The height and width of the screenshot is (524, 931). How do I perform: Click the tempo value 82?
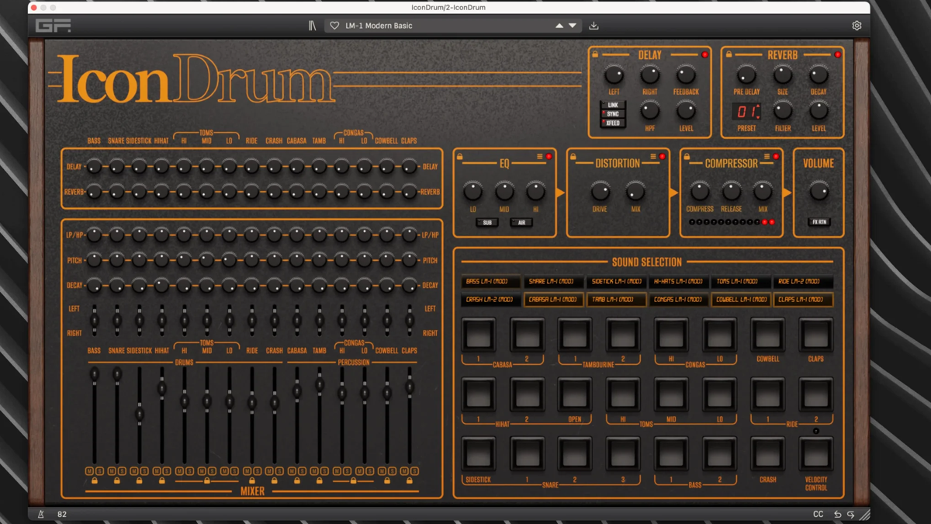point(62,514)
